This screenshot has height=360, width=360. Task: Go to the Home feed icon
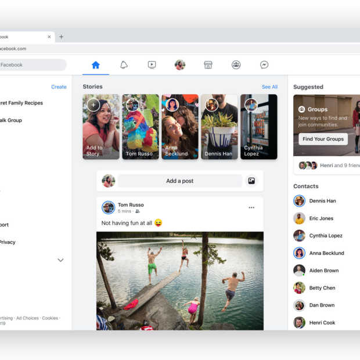(x=96, y=65)
